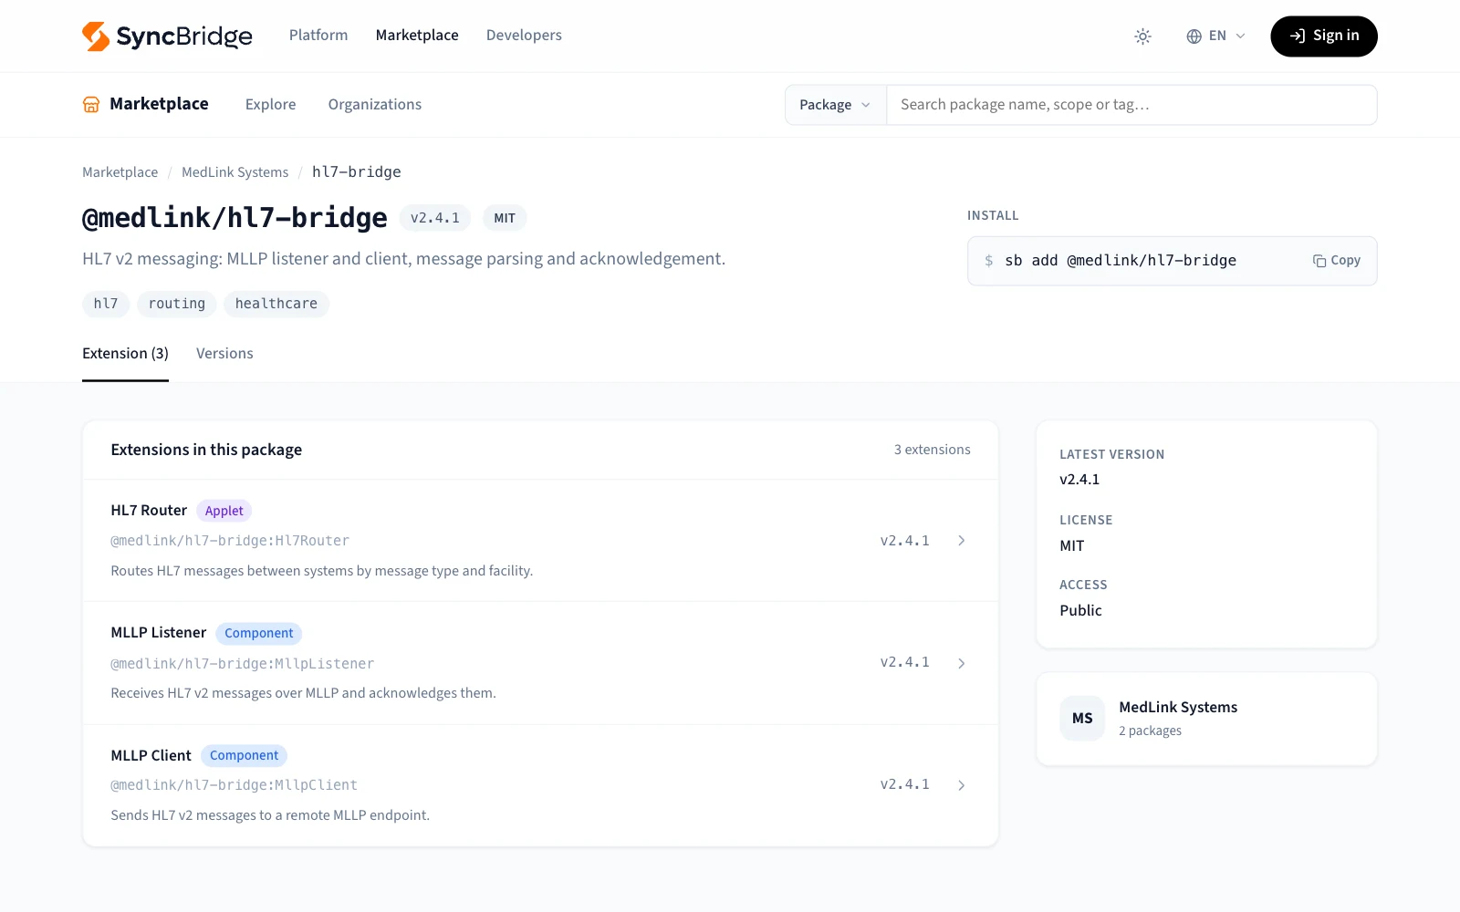The height and width of the screenshot is (912, 1460).
Task: Select the hl7 tag
Action: coord(106,304)
